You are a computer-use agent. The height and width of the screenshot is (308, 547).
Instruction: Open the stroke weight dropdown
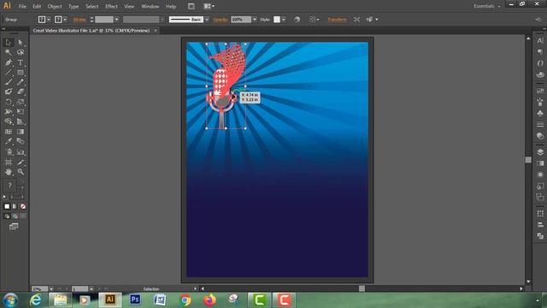pyautogui.click(x=116, y=20)
